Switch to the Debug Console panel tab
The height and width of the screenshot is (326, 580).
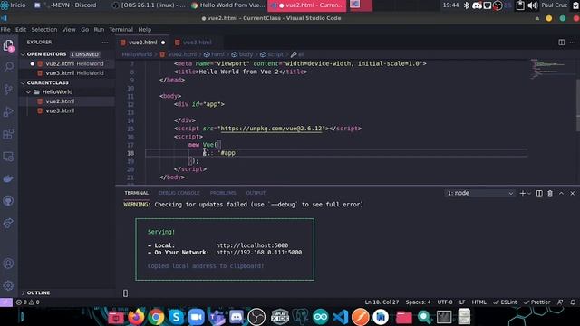click(x=179, y=193)
